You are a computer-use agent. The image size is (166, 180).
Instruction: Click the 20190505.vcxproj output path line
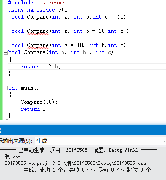pos(75,163)
